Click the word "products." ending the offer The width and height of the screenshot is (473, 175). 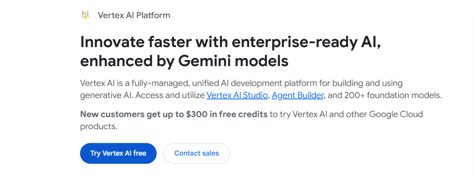(99, 127)
